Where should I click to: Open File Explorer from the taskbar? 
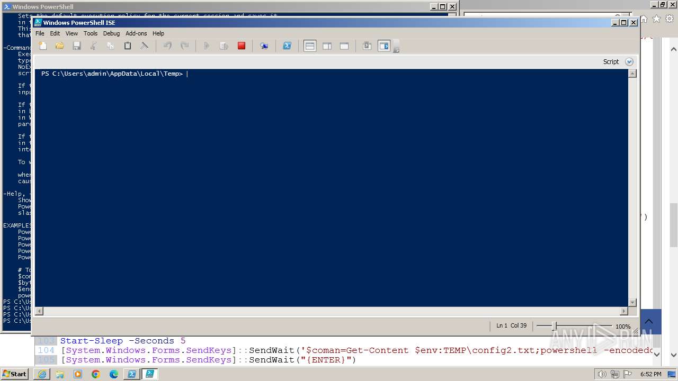click(x=60, y=374)
